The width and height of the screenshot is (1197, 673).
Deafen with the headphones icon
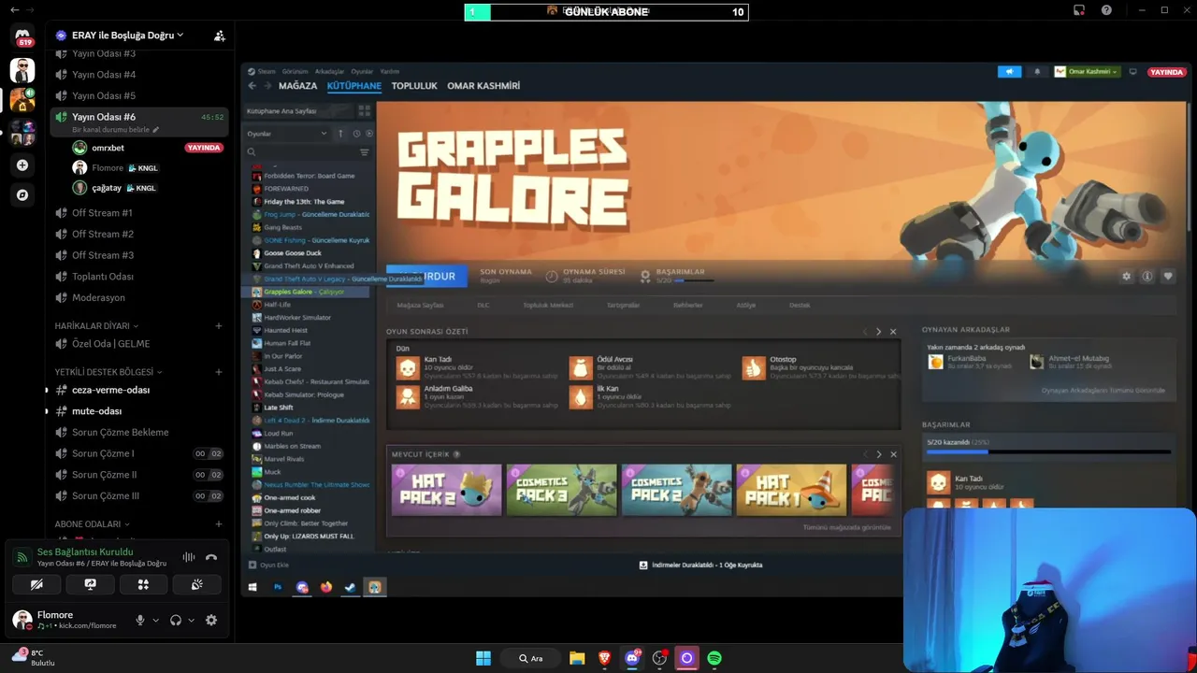point(175,620)
